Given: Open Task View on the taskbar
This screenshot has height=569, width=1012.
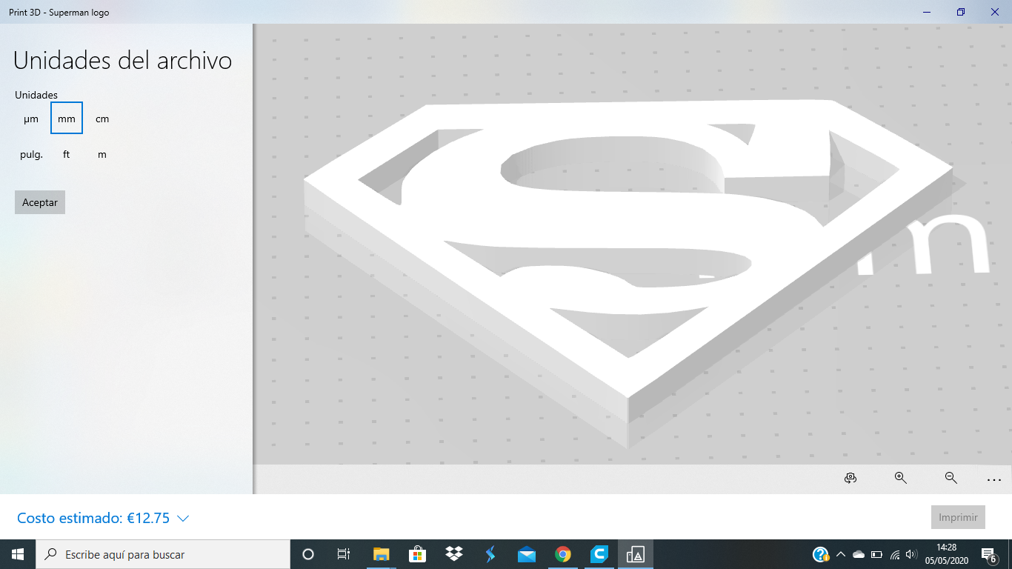Looking at the screenshot, I should click(344, 554).
